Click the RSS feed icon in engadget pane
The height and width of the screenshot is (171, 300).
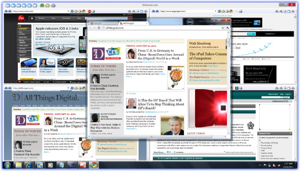coord(236,12)
